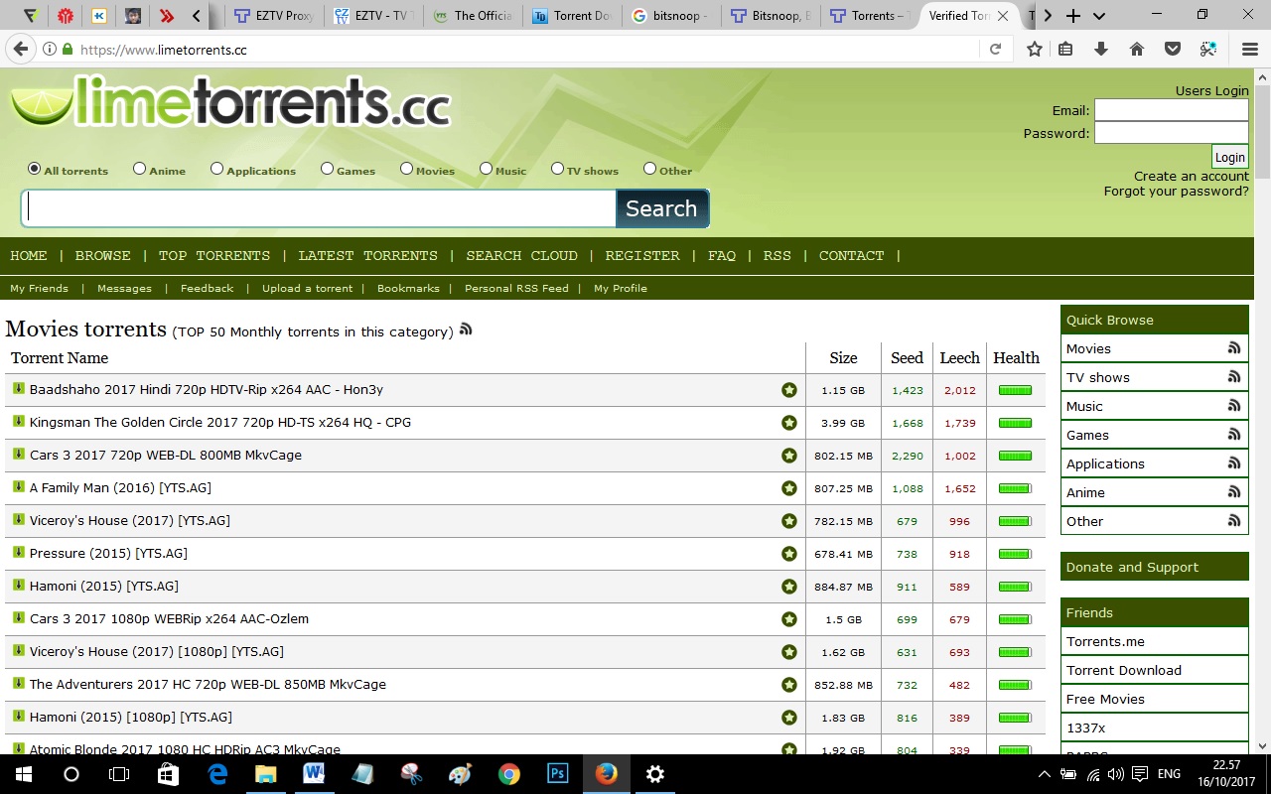
Task: Launch Google Chrome from the taskbar
Action: [x=508, y=773]
